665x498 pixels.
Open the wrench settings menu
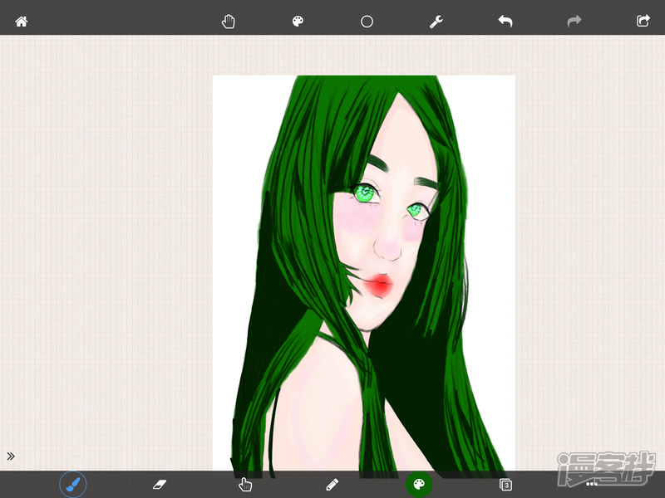tap(436, 22)
